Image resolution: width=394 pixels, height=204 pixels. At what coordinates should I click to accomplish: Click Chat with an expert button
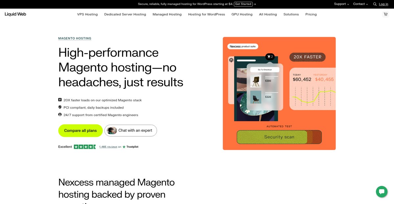[131, 131]
